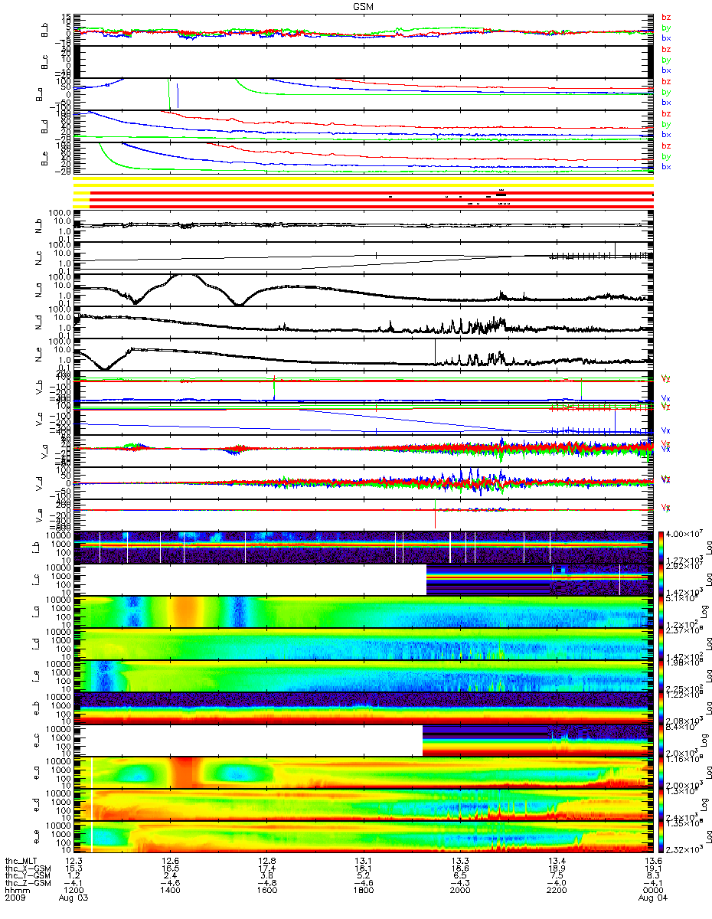The image size is (712, 919).
Task: Click the Aug 03 date label
Action: coord(73,898)
